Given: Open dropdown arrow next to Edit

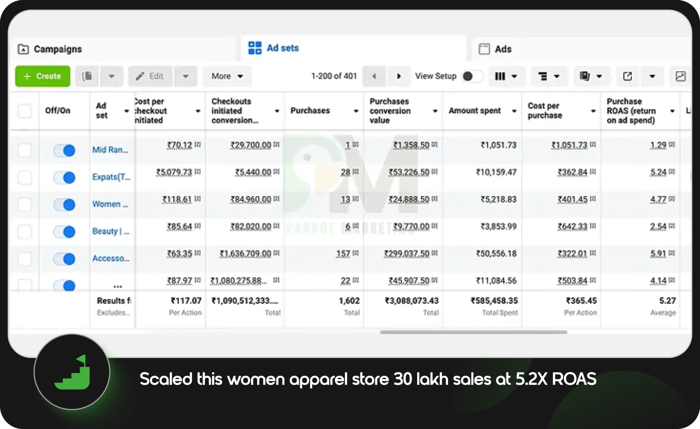Looking at the screenshot, I should [185, 76].
